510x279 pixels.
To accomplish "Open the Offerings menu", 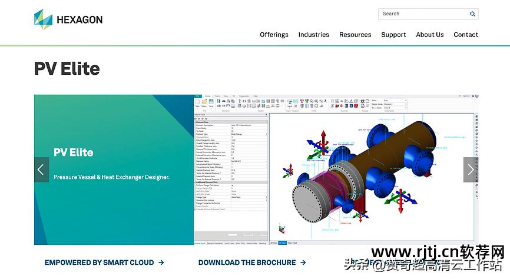I will pos(274,35).
